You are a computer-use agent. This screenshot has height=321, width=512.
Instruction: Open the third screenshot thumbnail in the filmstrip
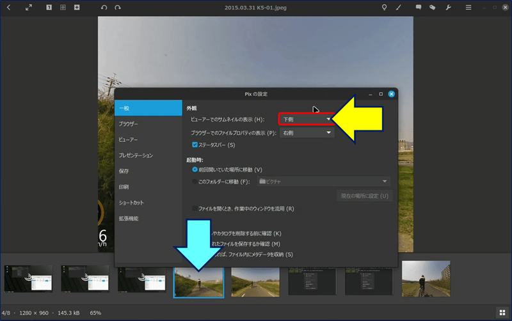coord(141,279)
